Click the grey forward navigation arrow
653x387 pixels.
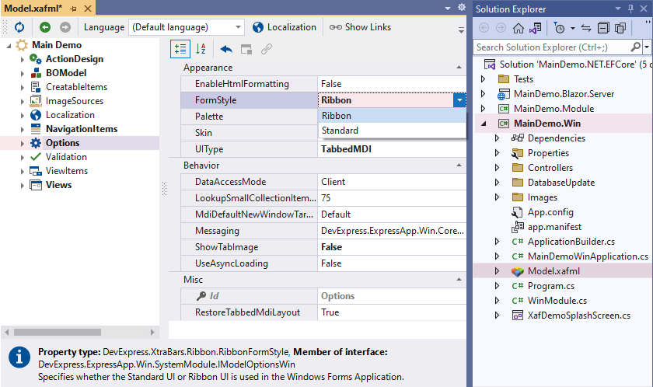(x=65, y=27)
